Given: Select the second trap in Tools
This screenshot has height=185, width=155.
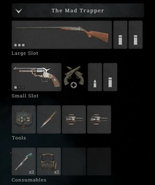Looking at the screenshot, I should [x=99, y=120].
